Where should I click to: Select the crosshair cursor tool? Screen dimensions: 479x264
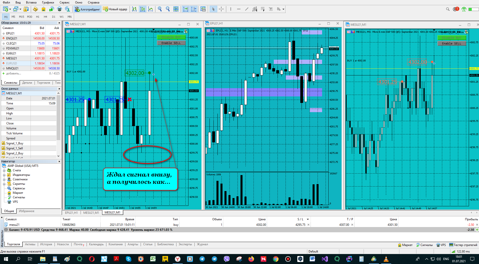click(221, 9)
